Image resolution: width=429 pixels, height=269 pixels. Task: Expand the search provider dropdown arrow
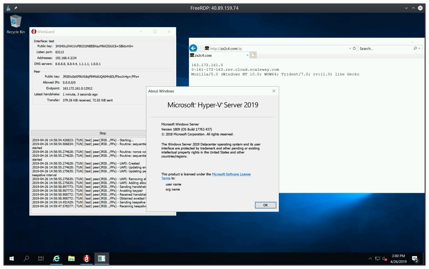pos(419,48)
